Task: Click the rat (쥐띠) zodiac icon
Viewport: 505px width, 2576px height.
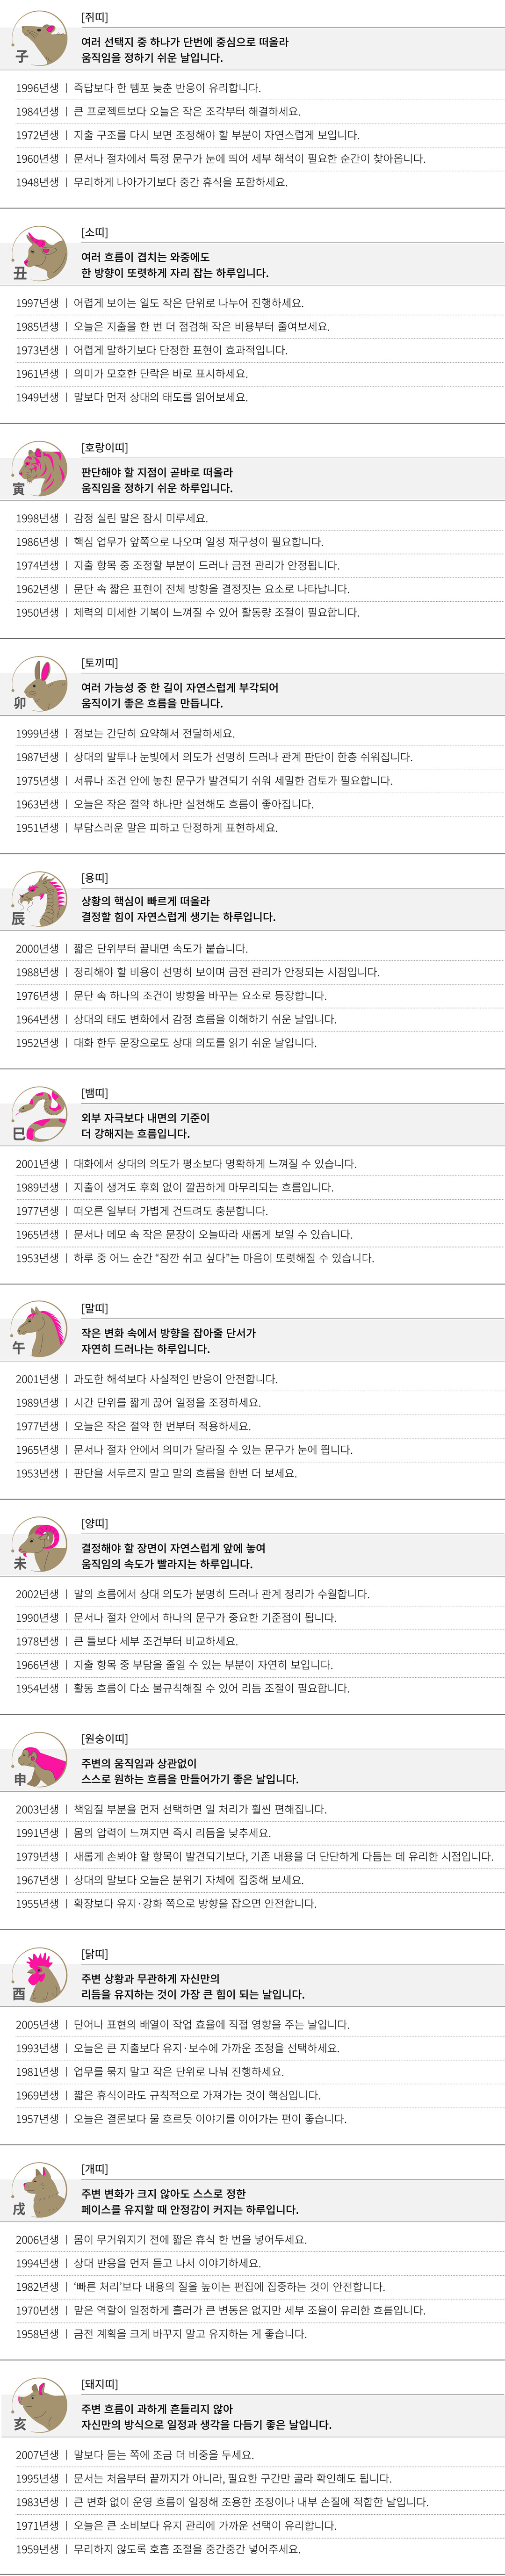Action: [40, 40]
